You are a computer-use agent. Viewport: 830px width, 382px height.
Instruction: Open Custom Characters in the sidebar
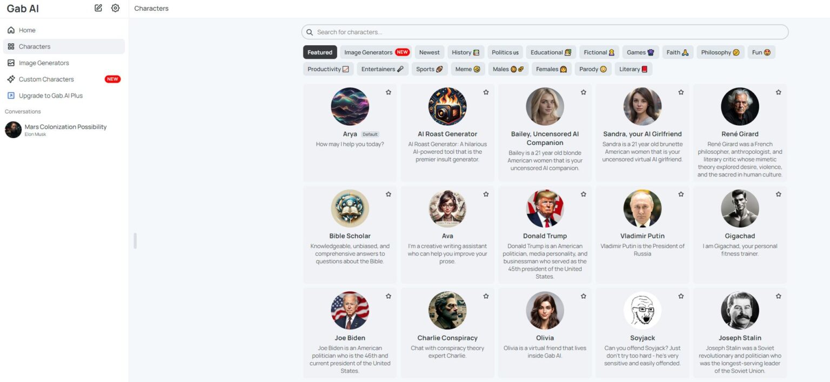pyautogui.click(x=46, y=79)
